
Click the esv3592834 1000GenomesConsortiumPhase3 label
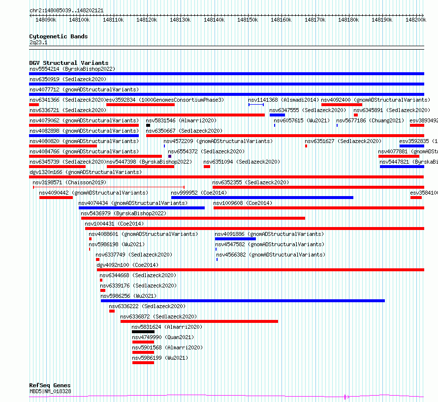click(x=165, y=100)
